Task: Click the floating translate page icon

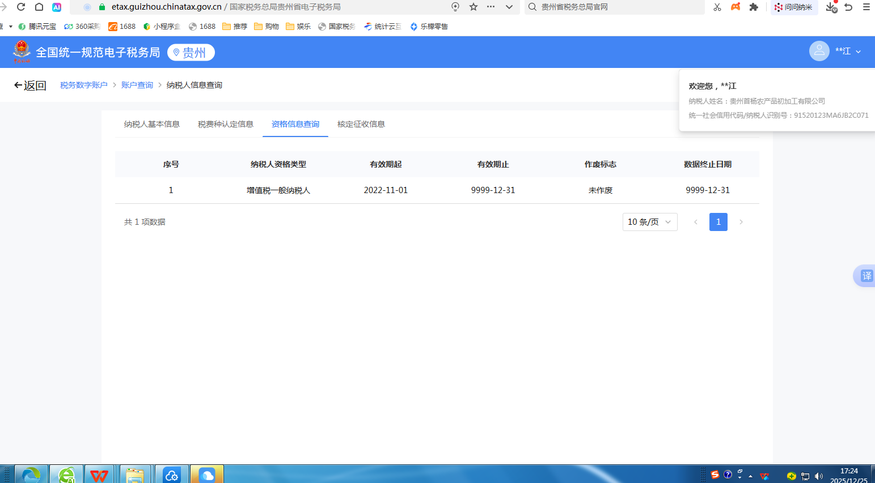Action: click(x=866, y=276)
